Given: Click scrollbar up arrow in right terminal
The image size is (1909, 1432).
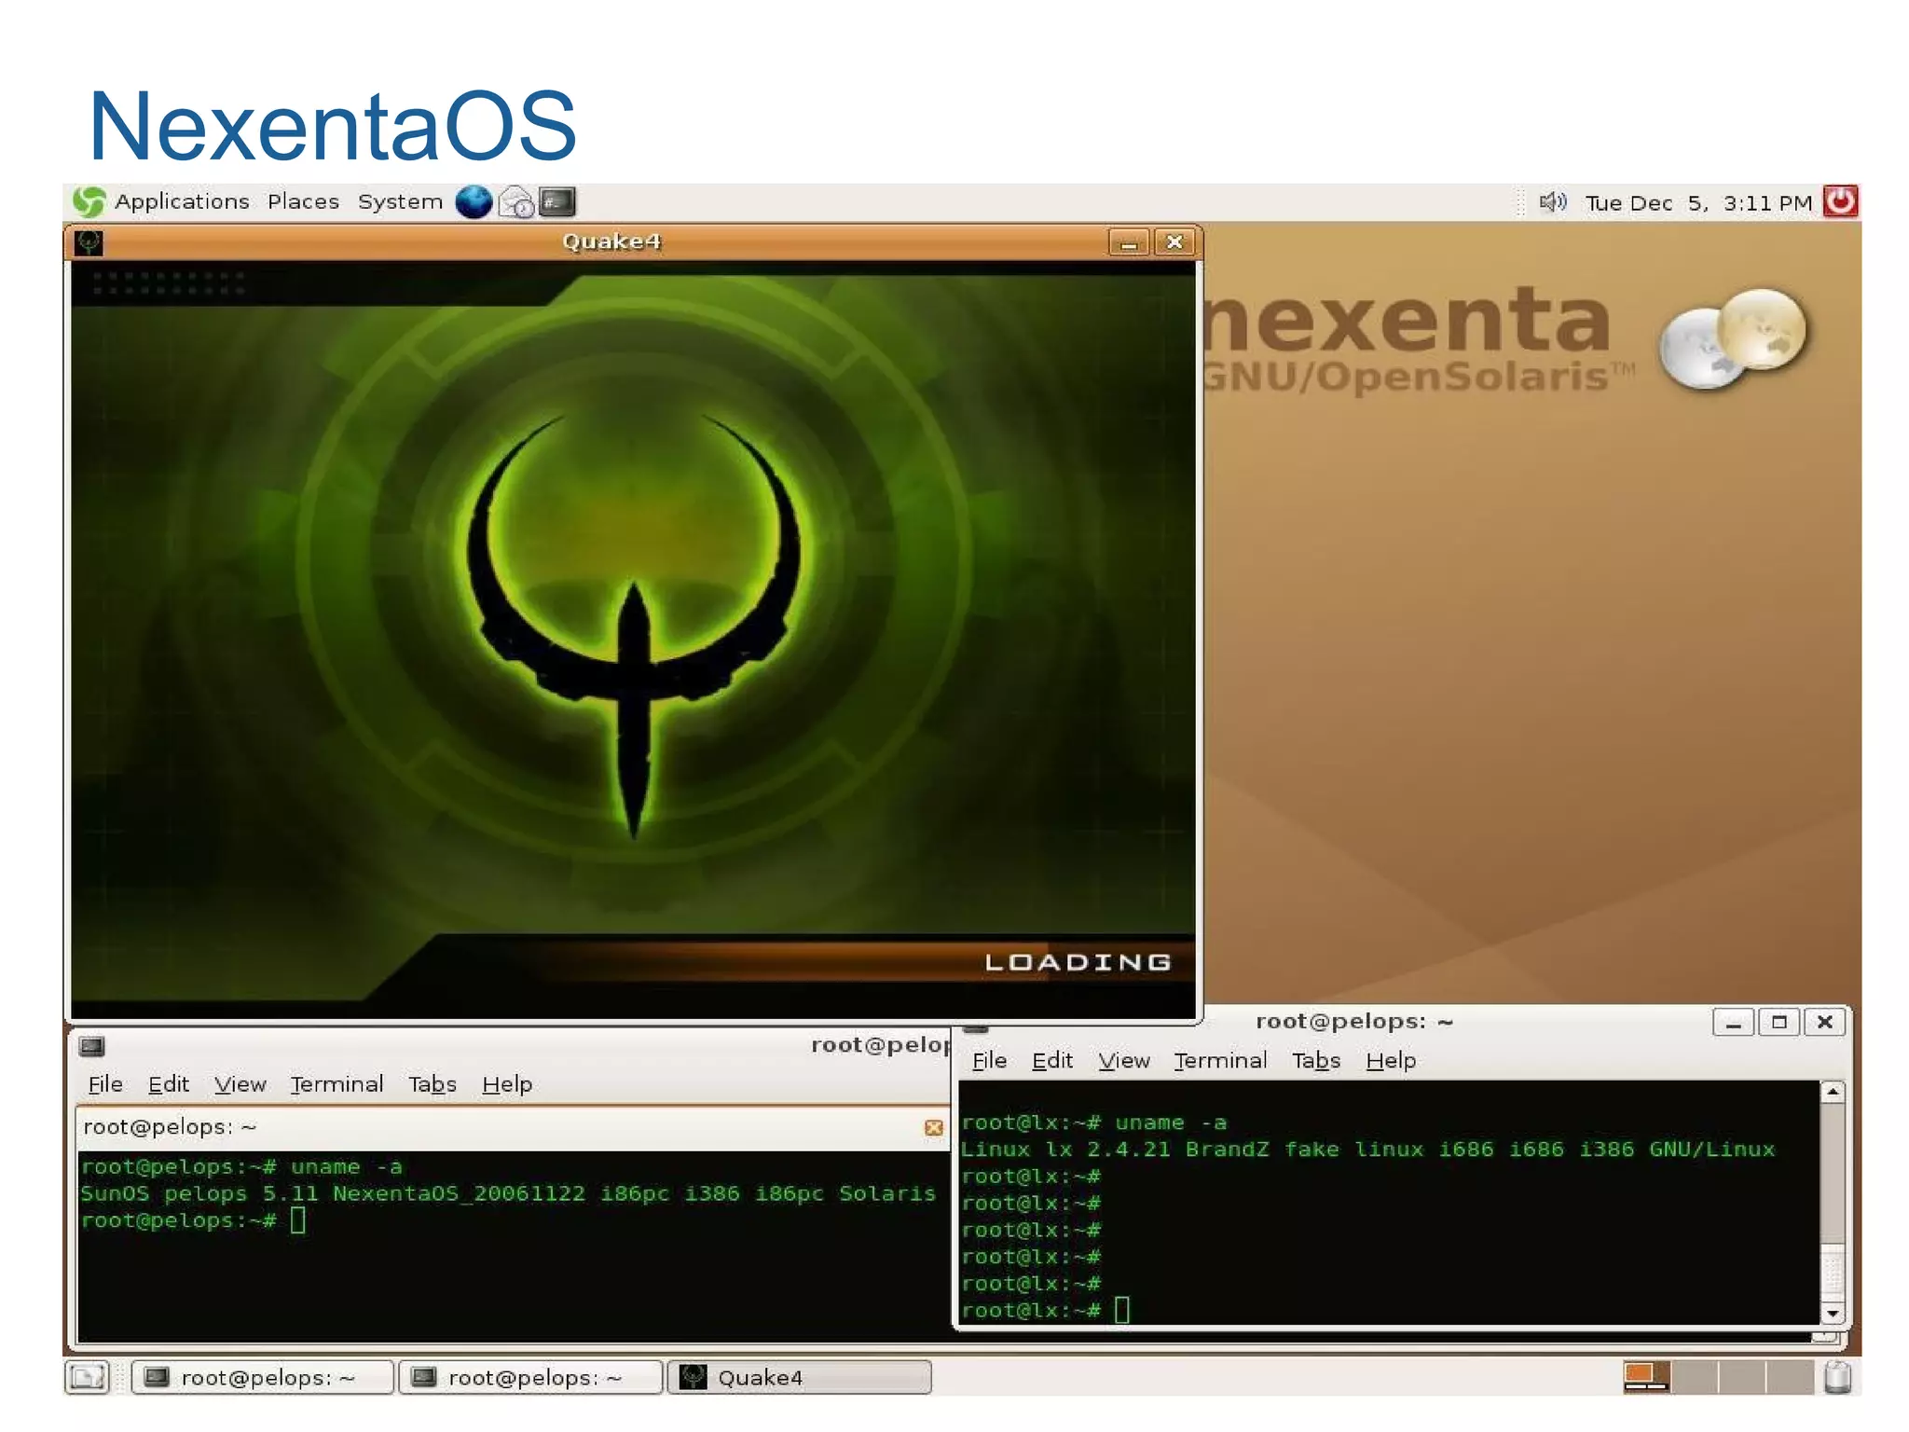Looking at the screenshot, I should [1832, 1092].
